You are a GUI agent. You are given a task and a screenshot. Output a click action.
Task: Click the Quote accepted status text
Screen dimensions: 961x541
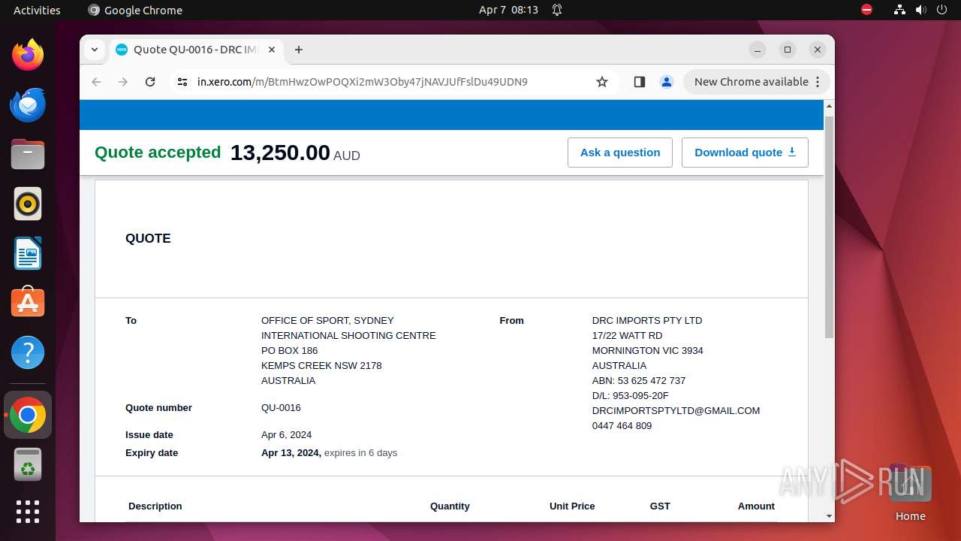(158, 153)
